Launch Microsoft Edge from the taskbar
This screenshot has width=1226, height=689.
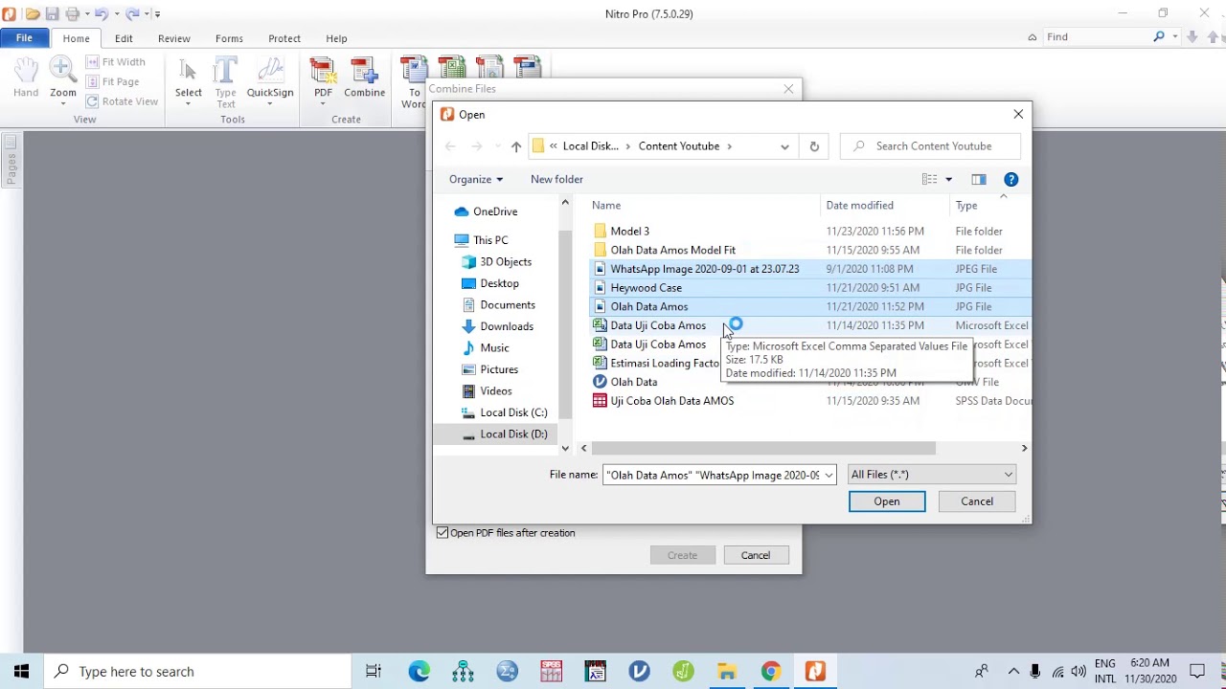[419, 671]
